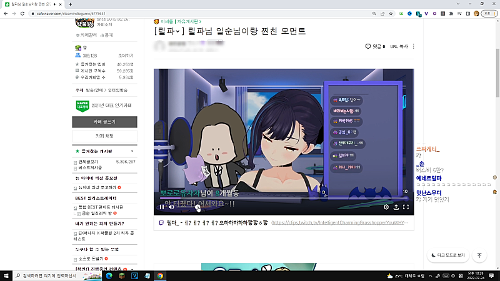Viewport: 500px width, 281px height.
Task: Click the NAVER 대표카페 badge
Action: [82, 106]
